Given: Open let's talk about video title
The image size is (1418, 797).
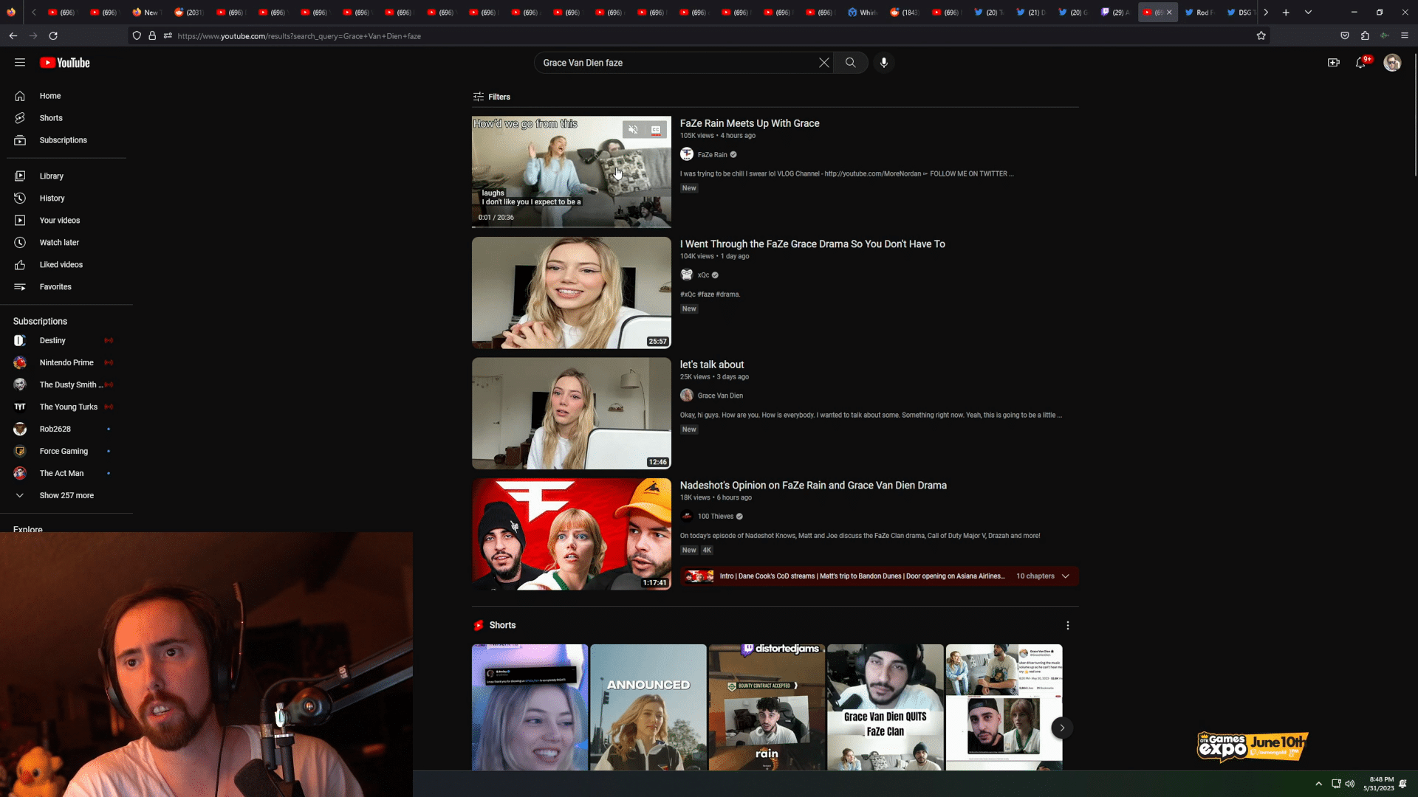Looking at the screenshot, I should [x=712, y=365].
